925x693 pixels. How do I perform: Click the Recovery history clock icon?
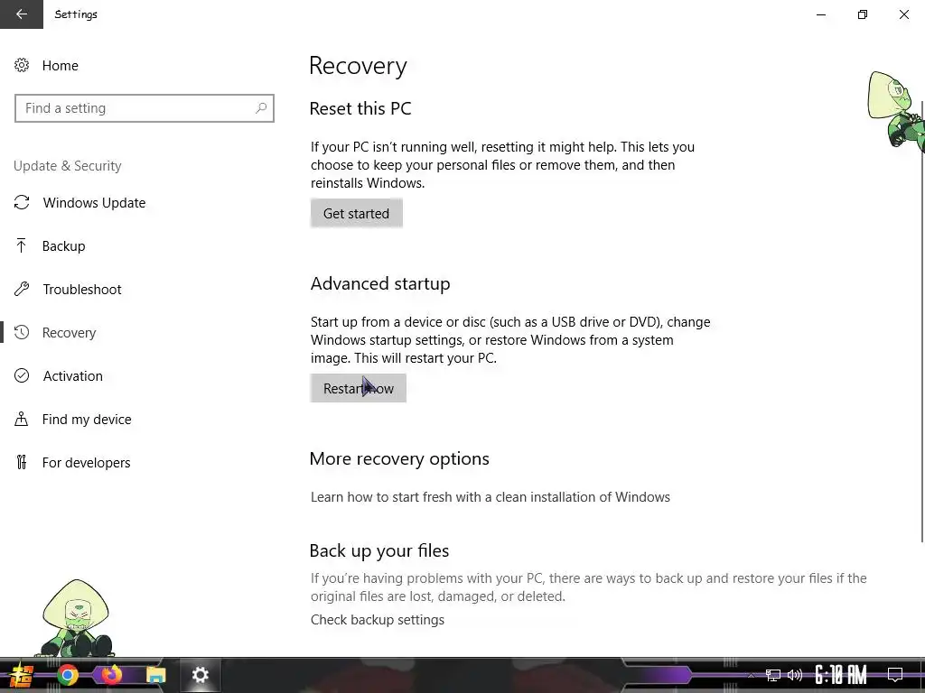(22, 332)
